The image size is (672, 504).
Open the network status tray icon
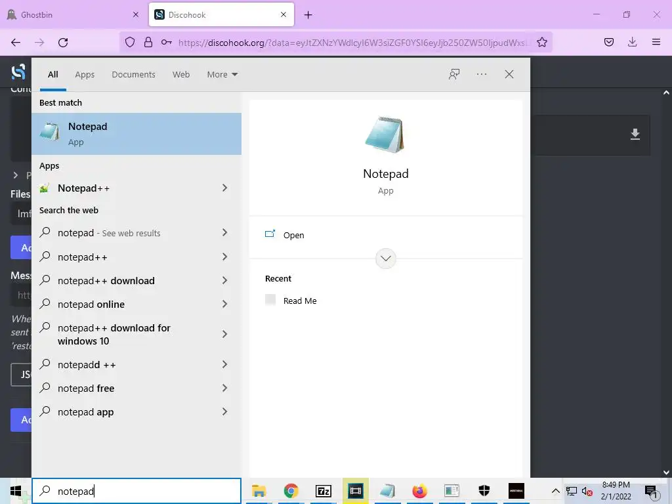pyautogui.click(x=572, y=491)
